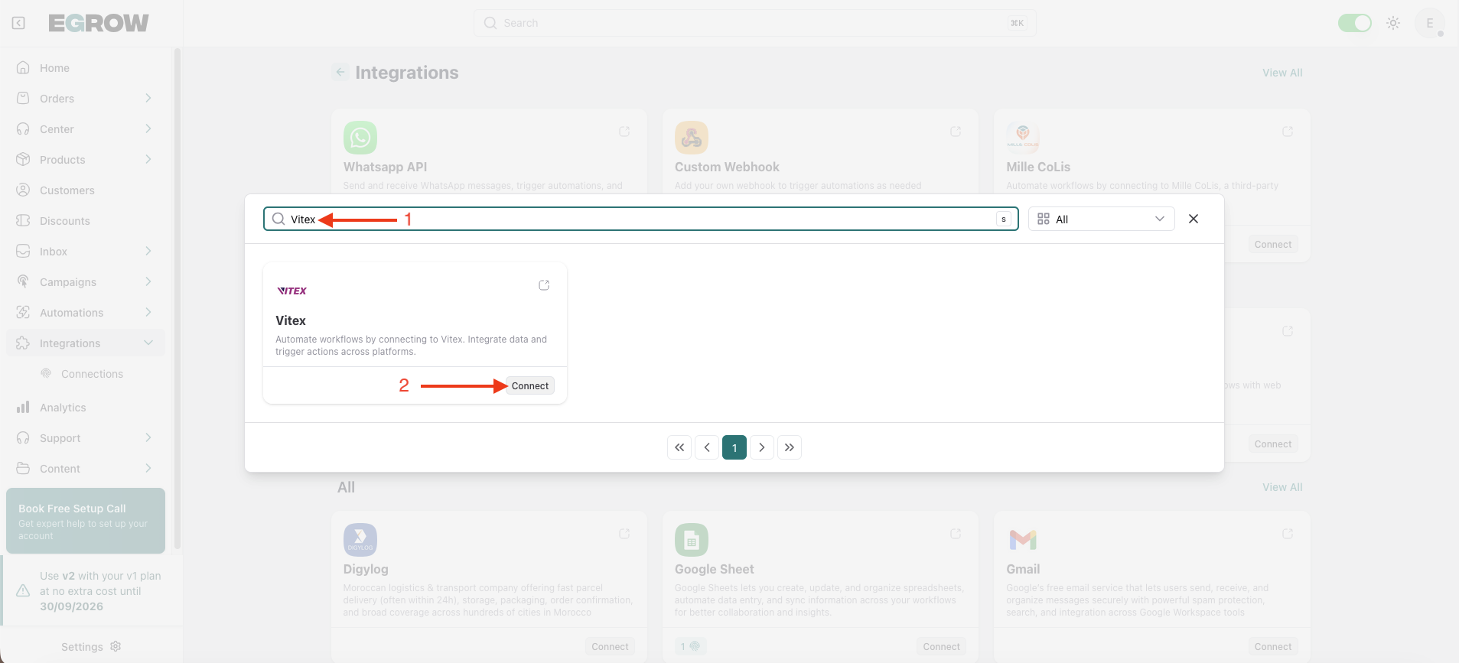Expand the Orders submenu chevron
Screen dimensions: 1459x663
click(148, 98)
